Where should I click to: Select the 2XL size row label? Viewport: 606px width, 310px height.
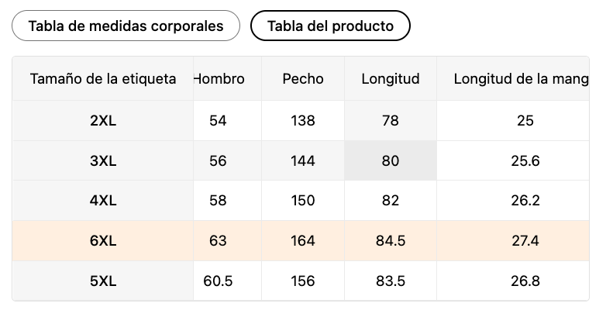pyautogui.click(x=103, y=121)
